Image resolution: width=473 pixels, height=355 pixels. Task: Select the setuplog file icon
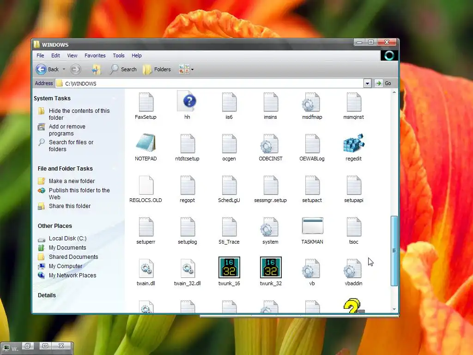[188, 227]
